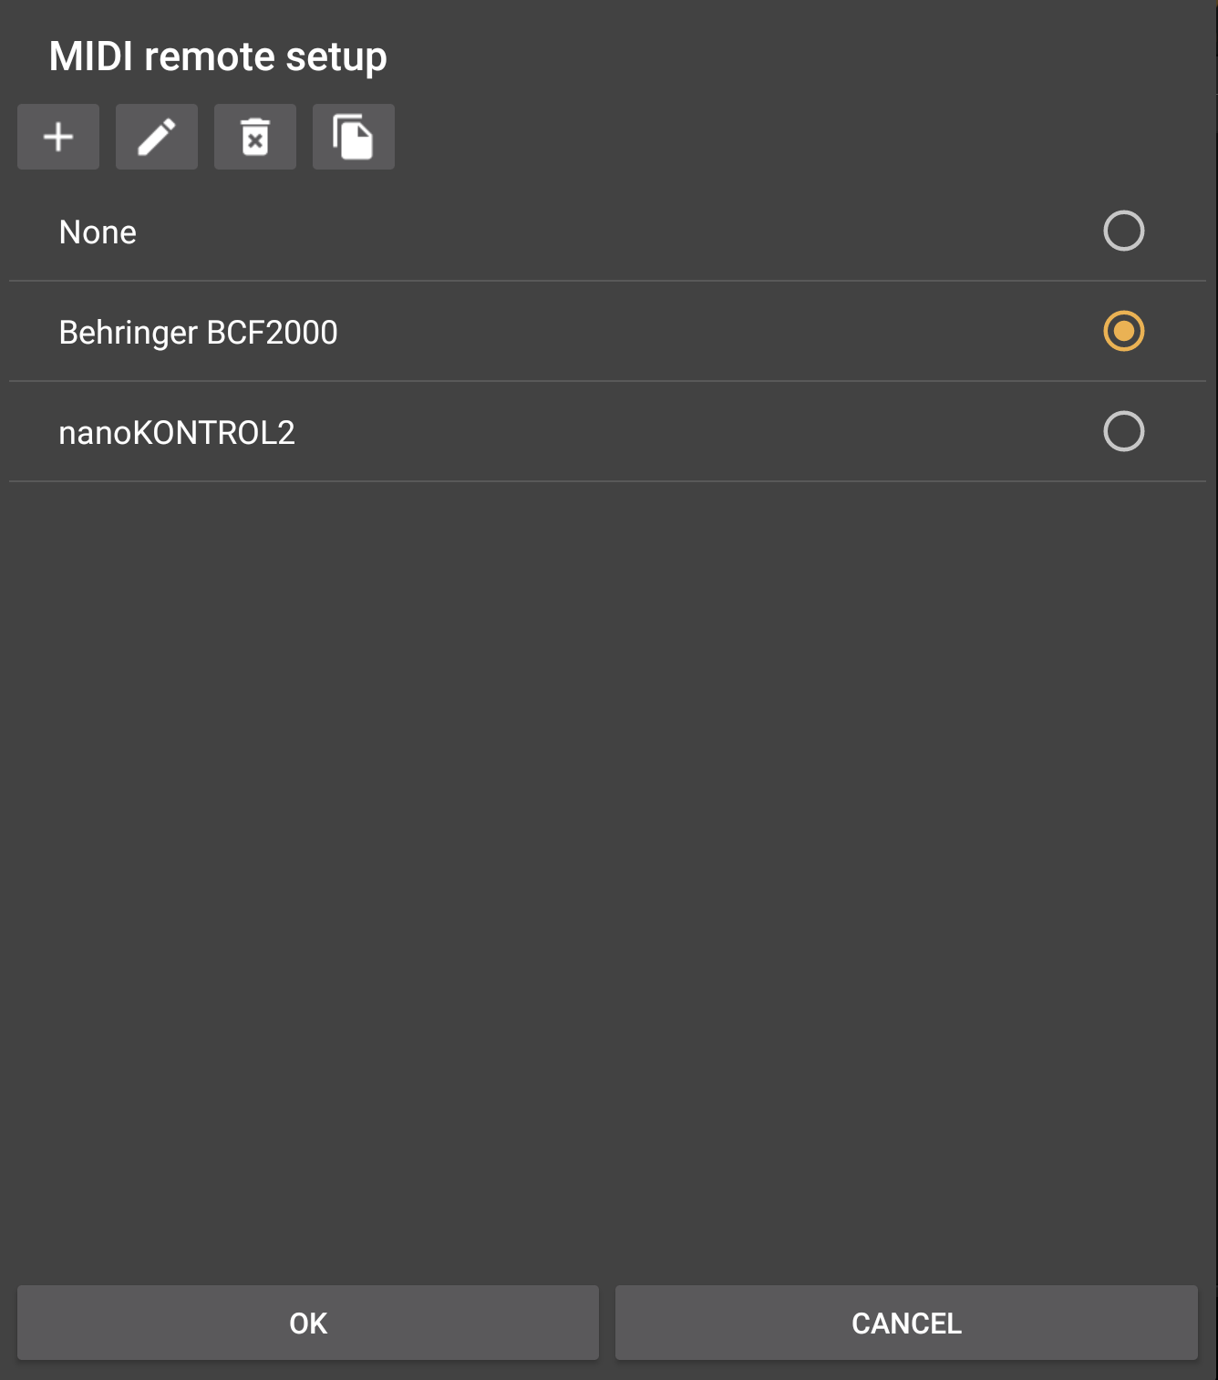
Task: Confirm Behringer BCF2000 radio button is selected
Action: pyautogui.click(x=1124, y=332)
